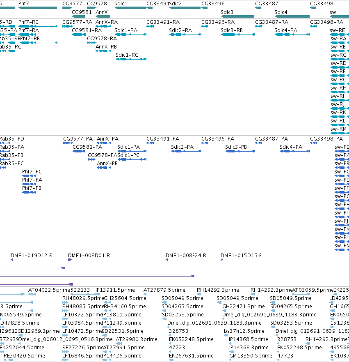This screenshot has width=349, height=362.
Task: Click the Sdic3 gene label
Action: [227, 12]
